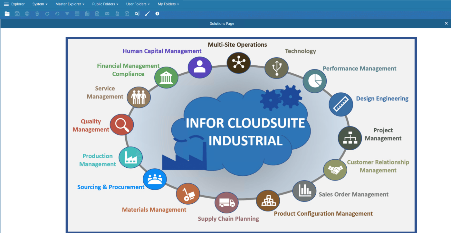451x233 pixels.
Task: Close the Solutions Page tab
Action: [x=446, y=23]
